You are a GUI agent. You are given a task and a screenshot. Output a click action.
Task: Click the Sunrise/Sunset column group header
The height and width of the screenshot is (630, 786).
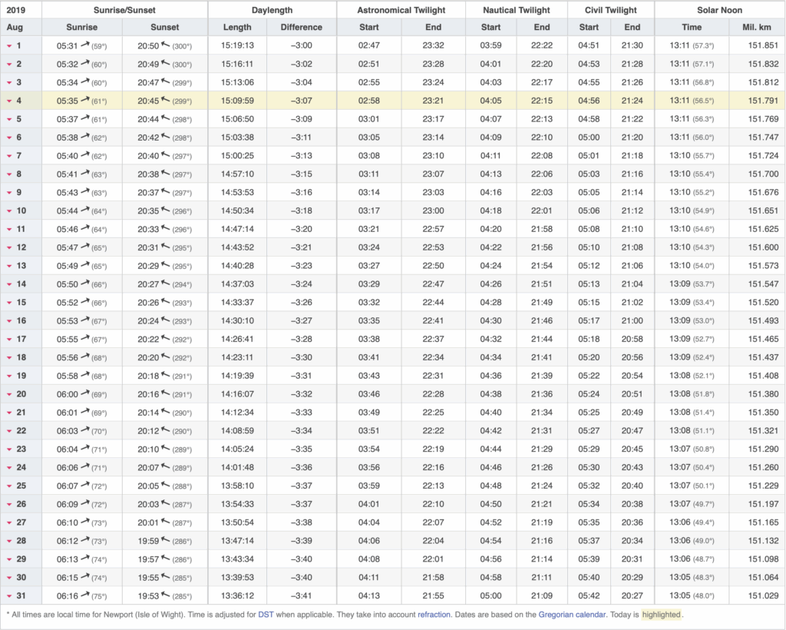pyautogui.click(x=124, y=10)
